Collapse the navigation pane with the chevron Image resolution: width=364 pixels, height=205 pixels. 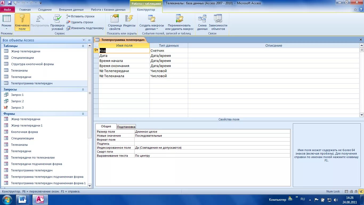pos(90,40)
